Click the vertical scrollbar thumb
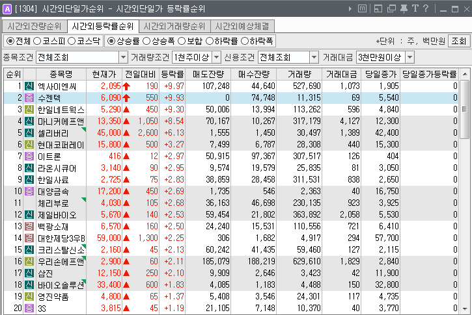This screenshot has height=315, width=472. coord(465,109)
